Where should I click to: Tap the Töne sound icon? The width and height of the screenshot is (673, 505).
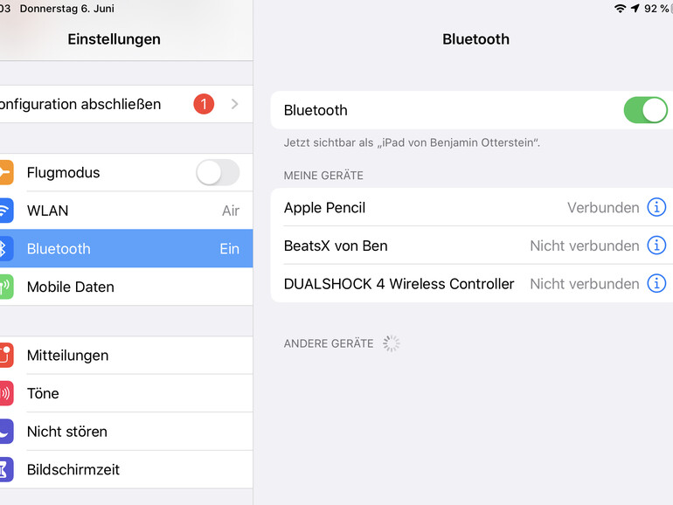(6, 393)
